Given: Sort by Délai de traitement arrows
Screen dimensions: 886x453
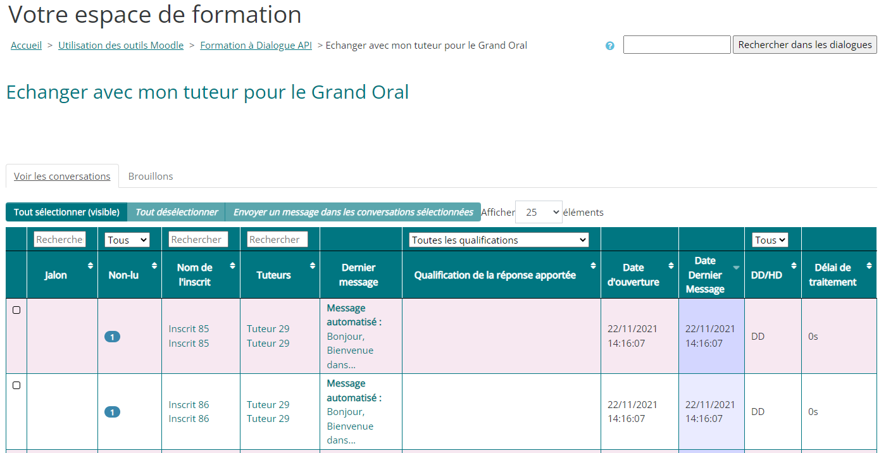Looking at the screenshot, I should (870, 266).
